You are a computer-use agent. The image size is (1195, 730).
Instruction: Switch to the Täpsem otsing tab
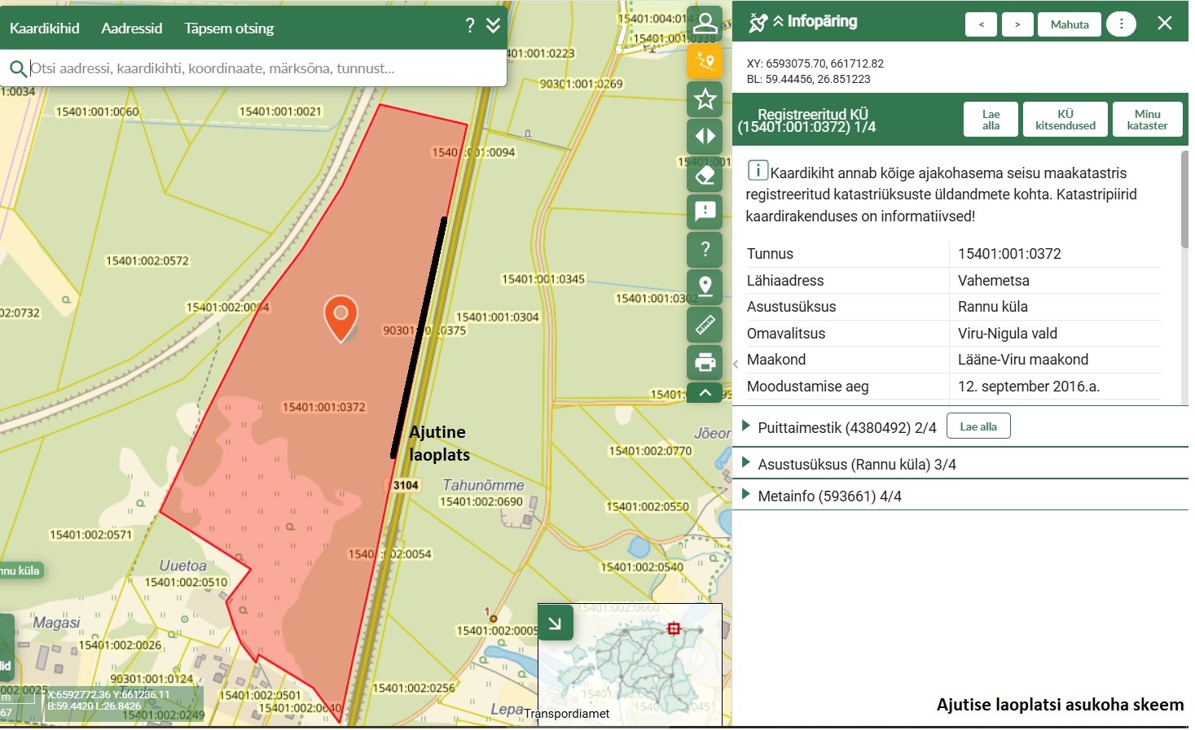click(229, 28)
